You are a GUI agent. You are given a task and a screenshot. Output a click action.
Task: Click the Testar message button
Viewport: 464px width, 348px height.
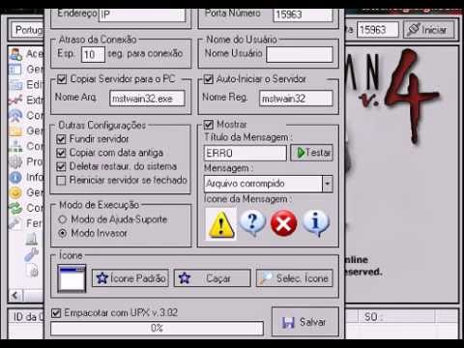tap(311, 153)
